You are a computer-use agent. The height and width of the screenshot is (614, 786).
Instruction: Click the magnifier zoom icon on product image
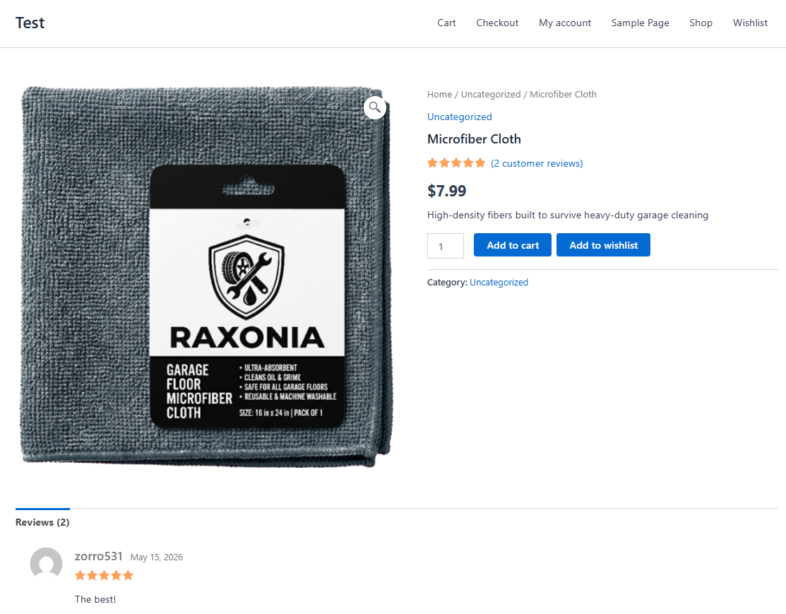tap(374, 107)
